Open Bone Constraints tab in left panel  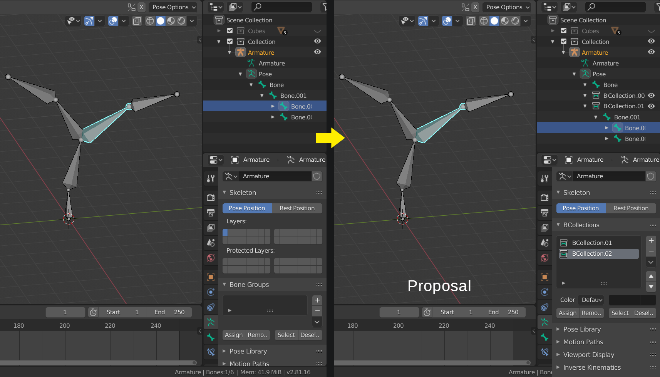coord(211,352)
